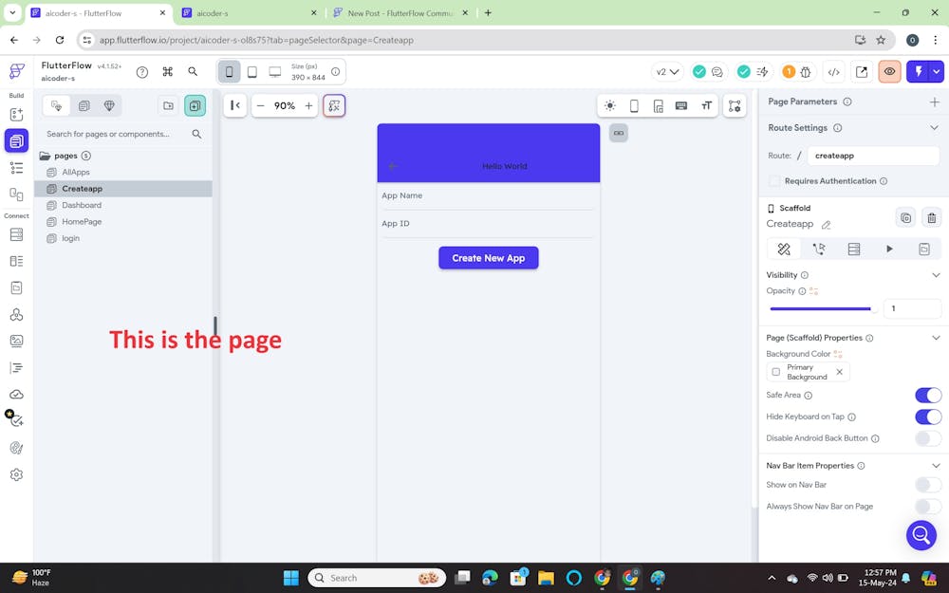This screenshot has height=593, width=949.
Task: Create a new page with the add-page icon
Action: click(x=195, y=106)
